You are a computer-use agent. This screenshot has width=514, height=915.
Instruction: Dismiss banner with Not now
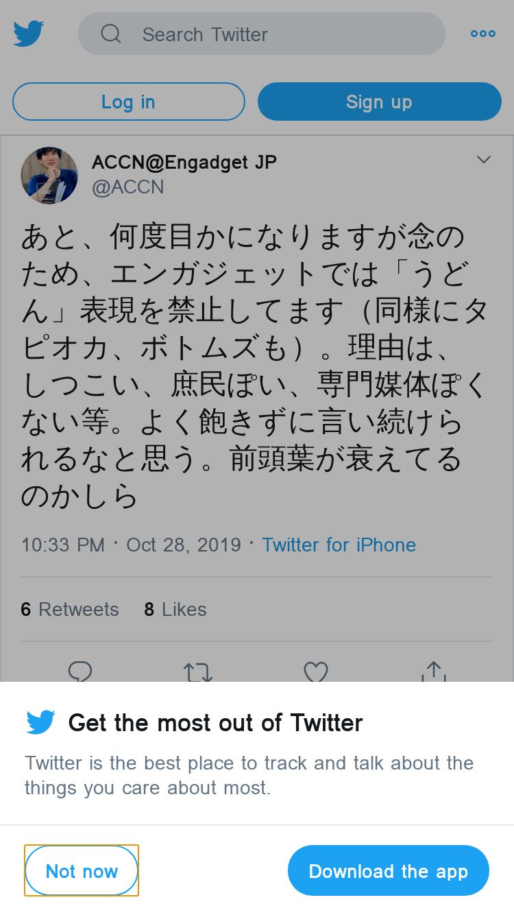click(x=82, y=870)
